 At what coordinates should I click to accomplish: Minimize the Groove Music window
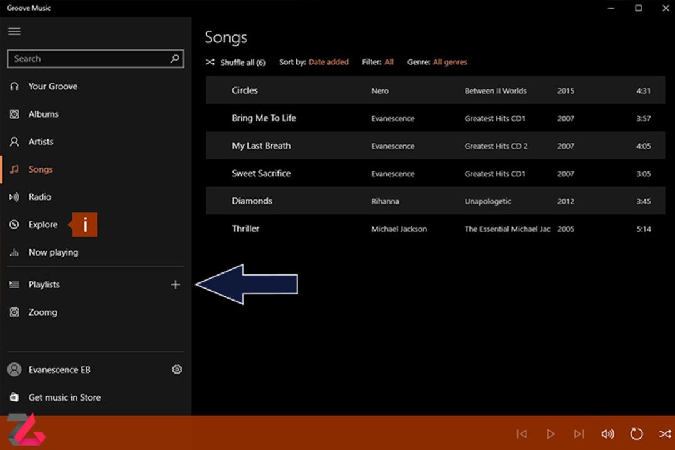click(x=611, y=8)
